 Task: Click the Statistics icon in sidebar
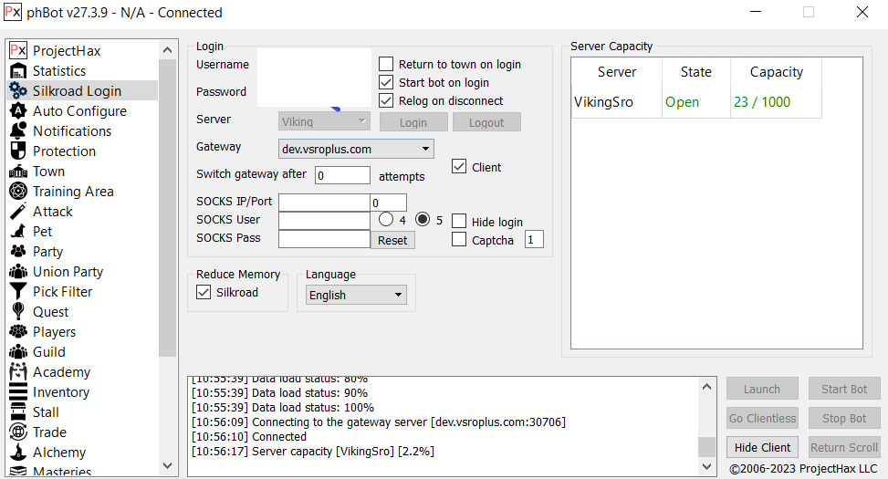pos(17,71)
